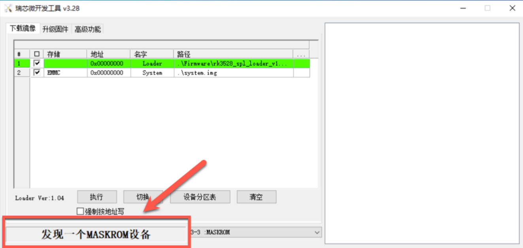Switch to the 升级固件 tab
The width and height of the screenshot is (523, 248).
55,29
